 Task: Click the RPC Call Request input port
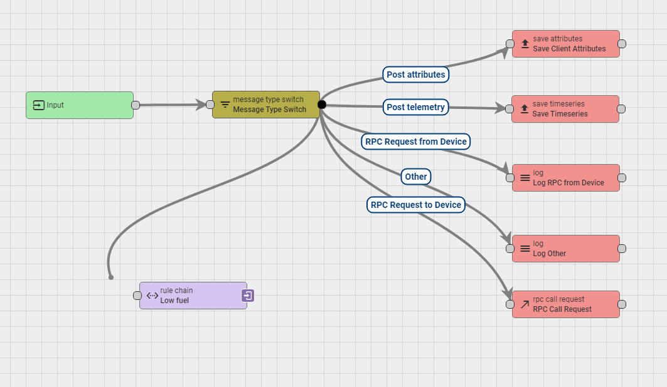510,304
